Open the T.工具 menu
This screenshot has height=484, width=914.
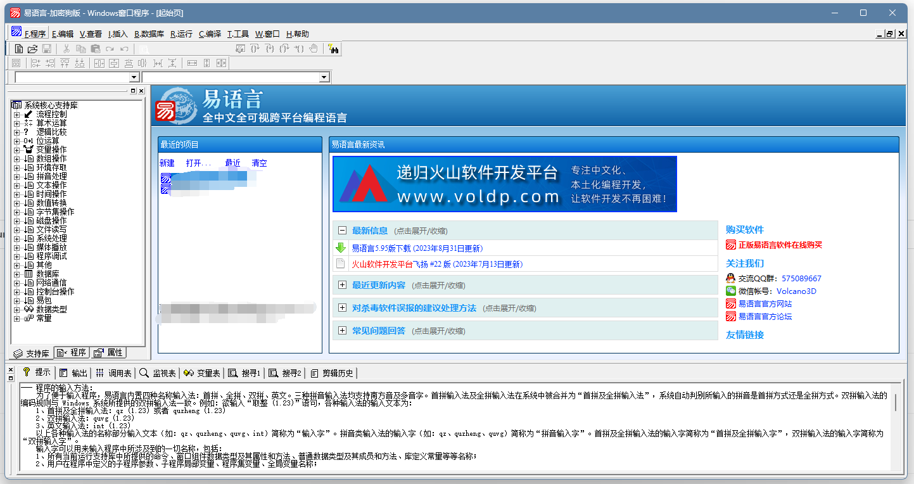click(x=238, y=34)
